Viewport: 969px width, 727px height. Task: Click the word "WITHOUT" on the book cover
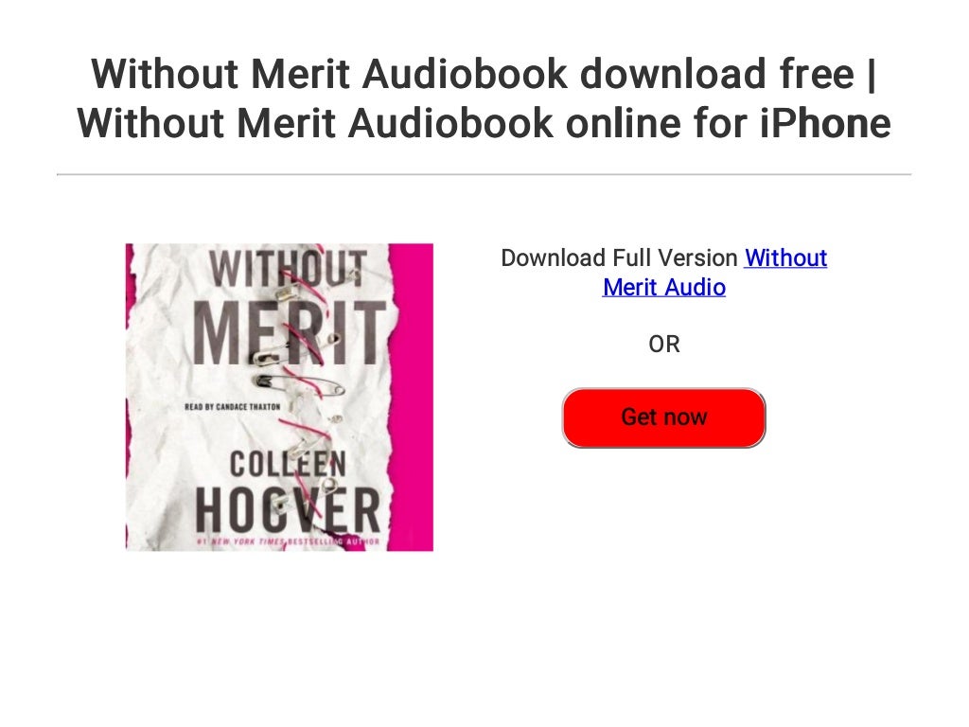tap(289, 268)
